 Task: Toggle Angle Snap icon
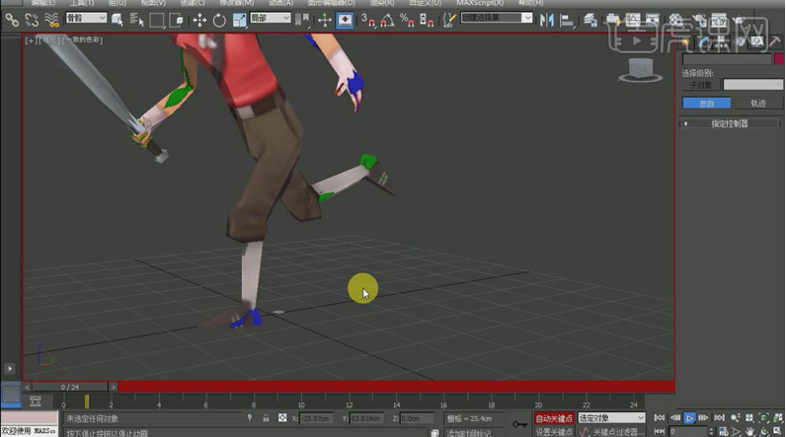click(x=387, y=20)
